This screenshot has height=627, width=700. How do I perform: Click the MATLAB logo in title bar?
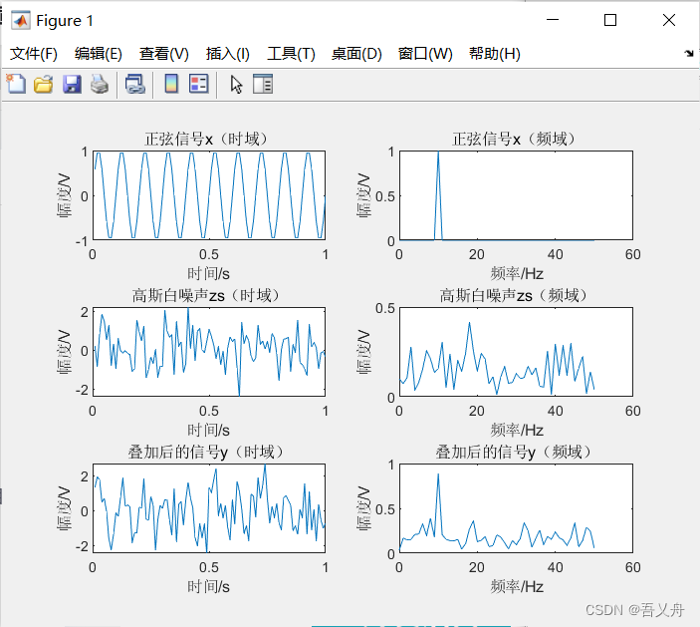[21, 21]
